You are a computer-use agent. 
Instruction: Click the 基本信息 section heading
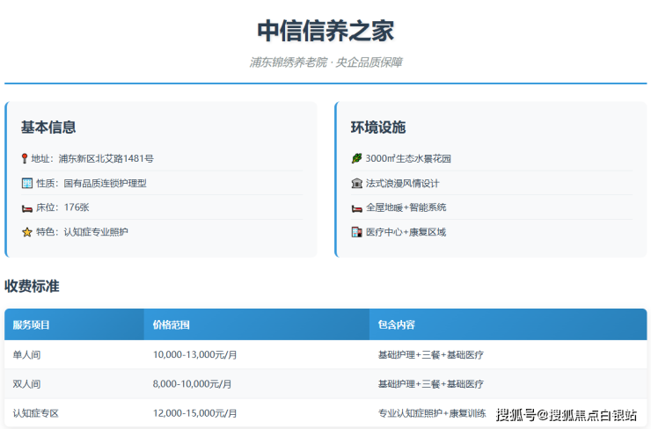tap(48, 127)
